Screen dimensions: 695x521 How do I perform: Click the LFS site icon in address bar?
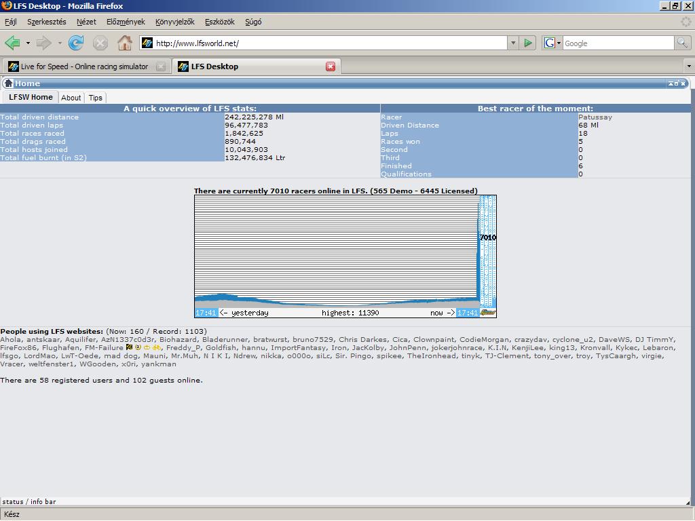click(x=147, y=43)
